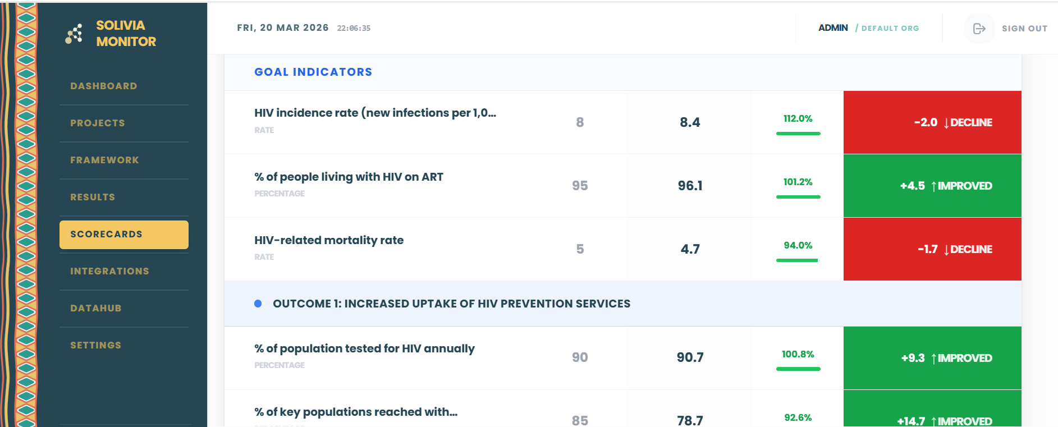Viewport: 1058px width, 427px height.
Task: Click the HIV-related mortality 94.0% progress bar
Action: pos(798,260)
